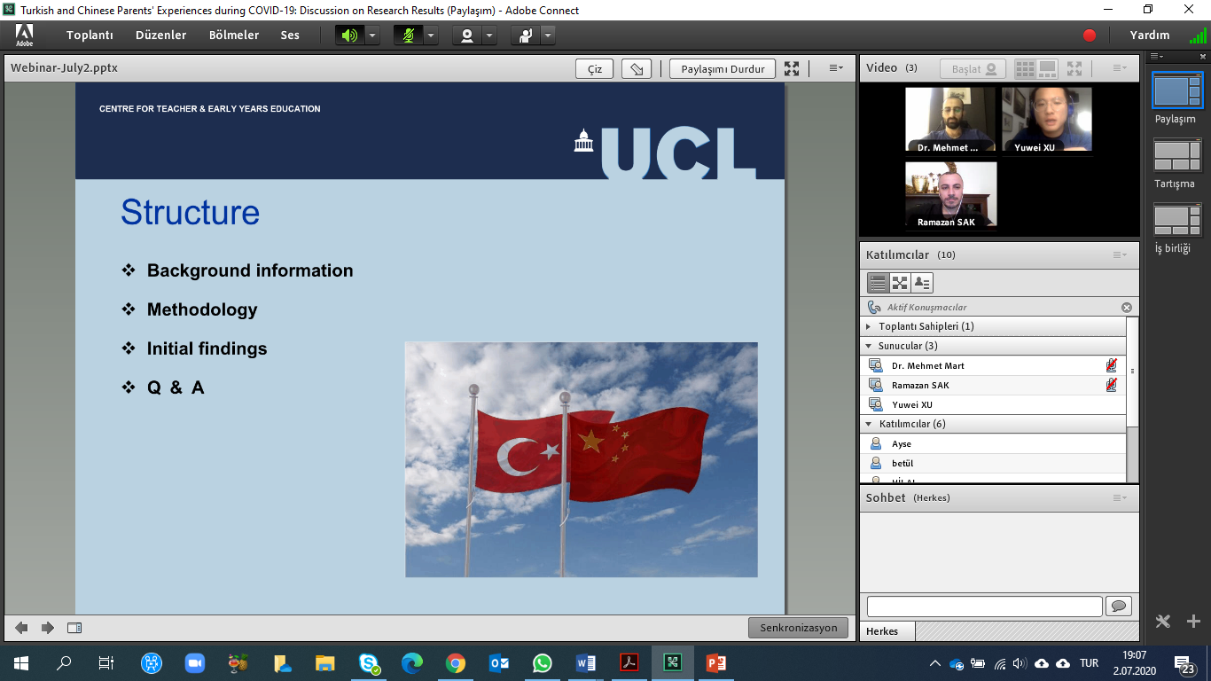Collapse the Sunucular (3) group
The width and height of the screenshot is (1211, 681).
click(x=869, y=346)
